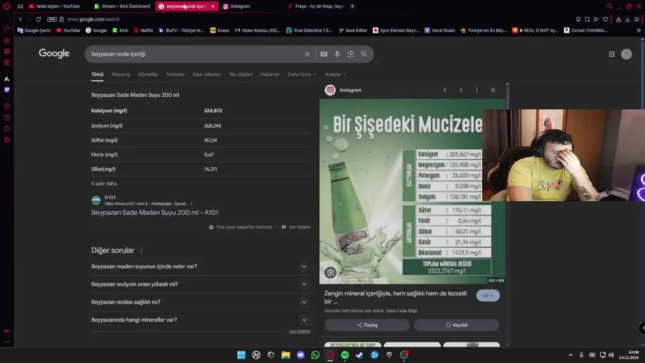
Task: Toggle the VPN badge in address bar
Action: click(52, 19)
